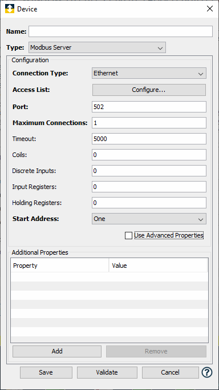Screen dimensions: 219x390
Task: Click the Device window app icon
Action: (x=10, y=9)
